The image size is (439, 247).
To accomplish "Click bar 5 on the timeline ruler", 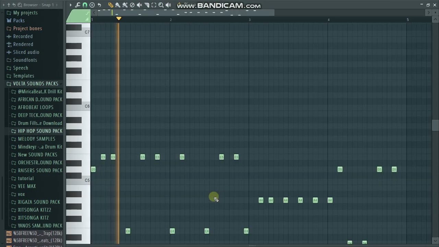I will pyautogui.click(x=407, y=20).
